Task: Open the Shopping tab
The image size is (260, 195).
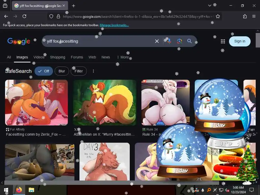Action: click(58, 57)
